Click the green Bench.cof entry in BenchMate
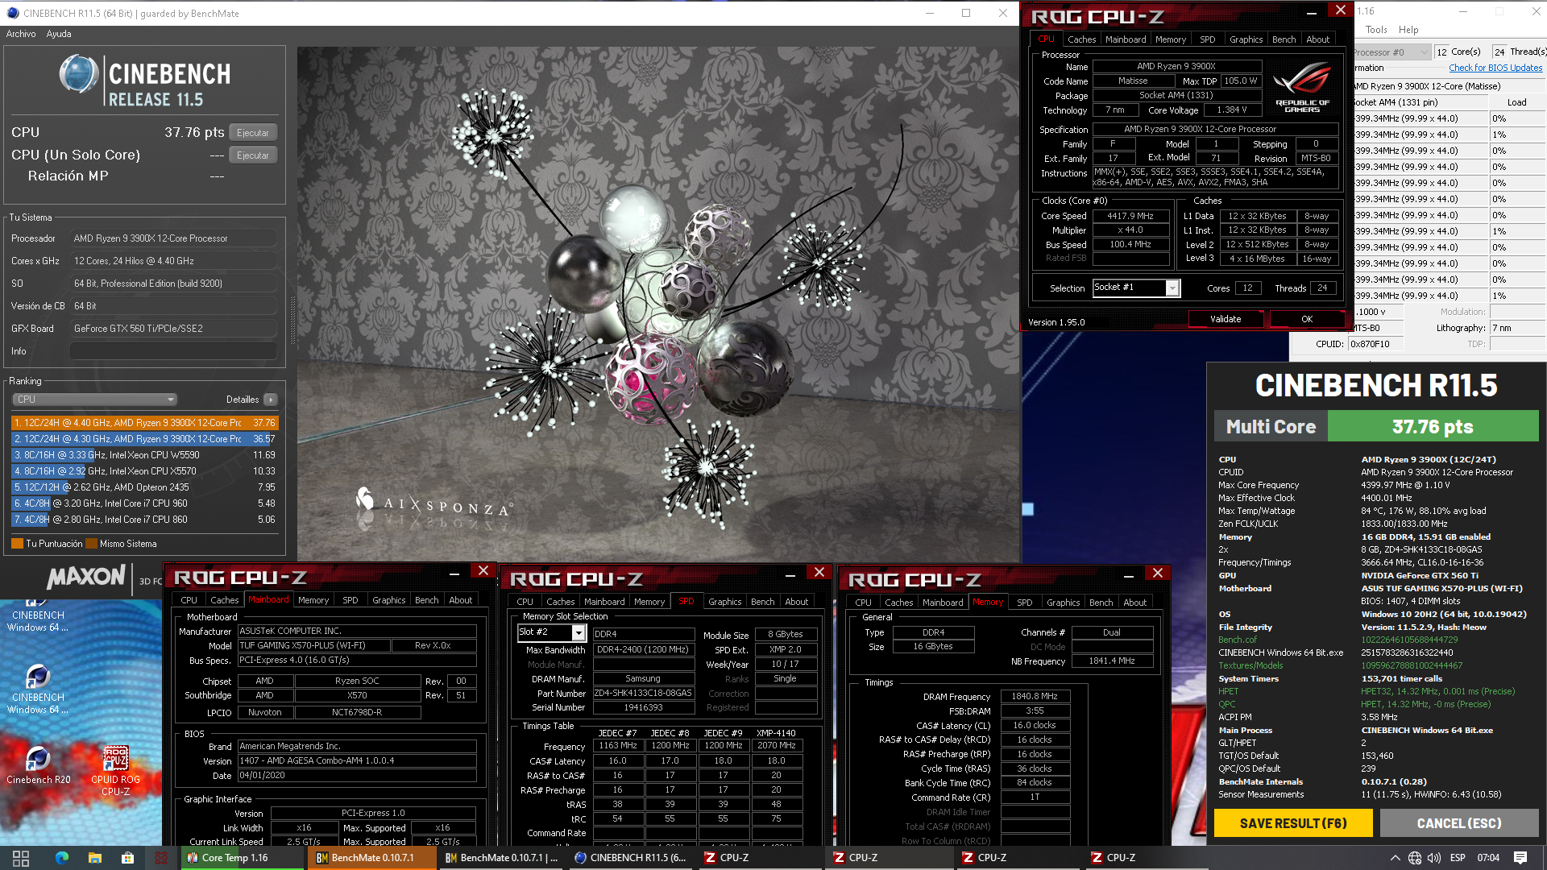Screen dimensions: 1547x870 coord(1237,640)
